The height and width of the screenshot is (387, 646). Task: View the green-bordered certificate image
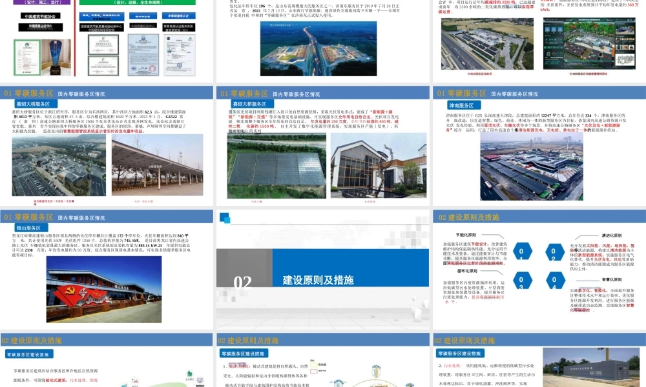pyautogui.click(x=27, y=57)
